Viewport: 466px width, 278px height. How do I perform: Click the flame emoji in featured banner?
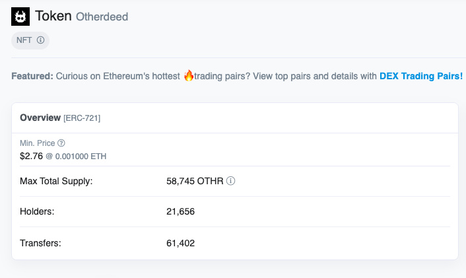tap(188, 75)
